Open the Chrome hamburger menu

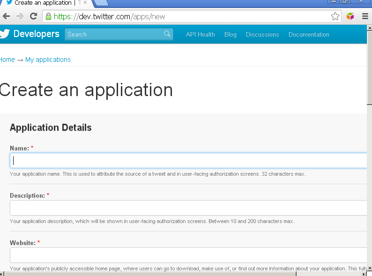(365, 16)
